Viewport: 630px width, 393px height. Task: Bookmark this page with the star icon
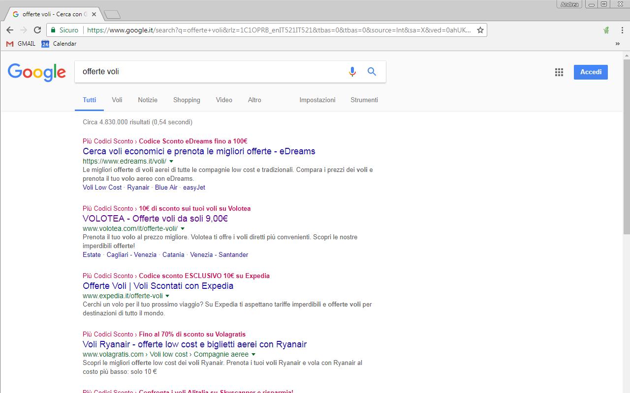480,30
